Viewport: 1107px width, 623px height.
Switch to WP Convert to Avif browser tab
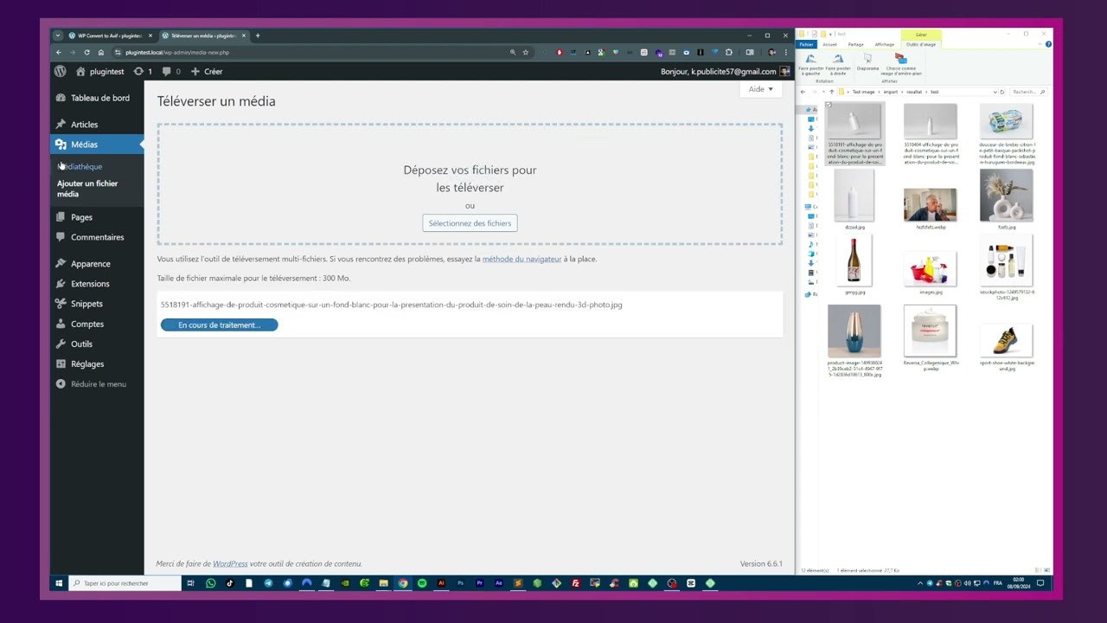pos(108,35)
